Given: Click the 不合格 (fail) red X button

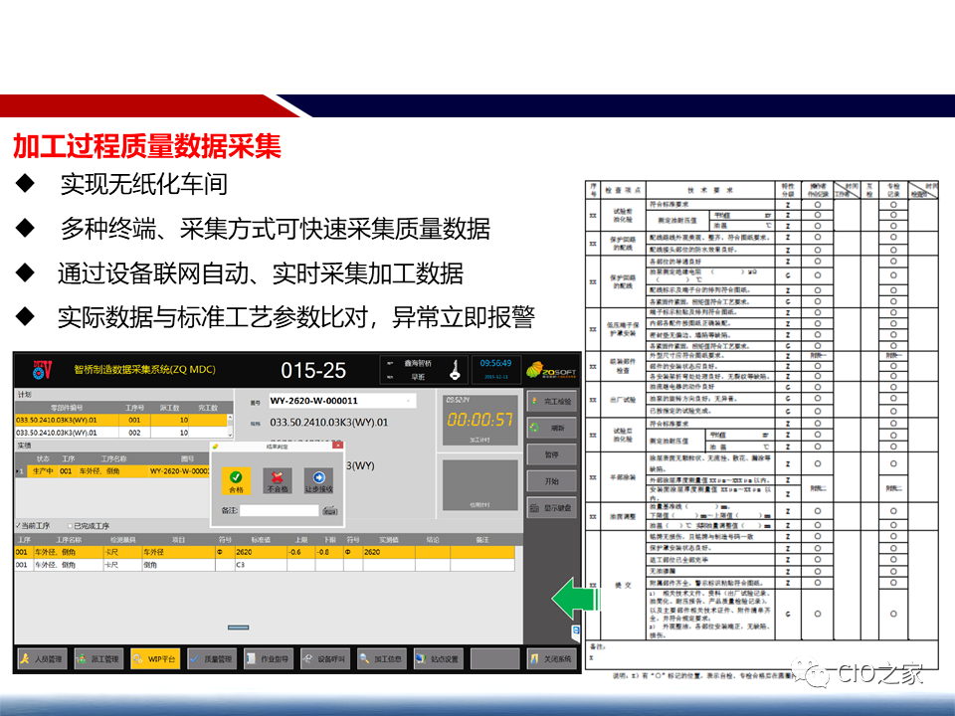Looking at the screenshot, I should pos(278,480).
